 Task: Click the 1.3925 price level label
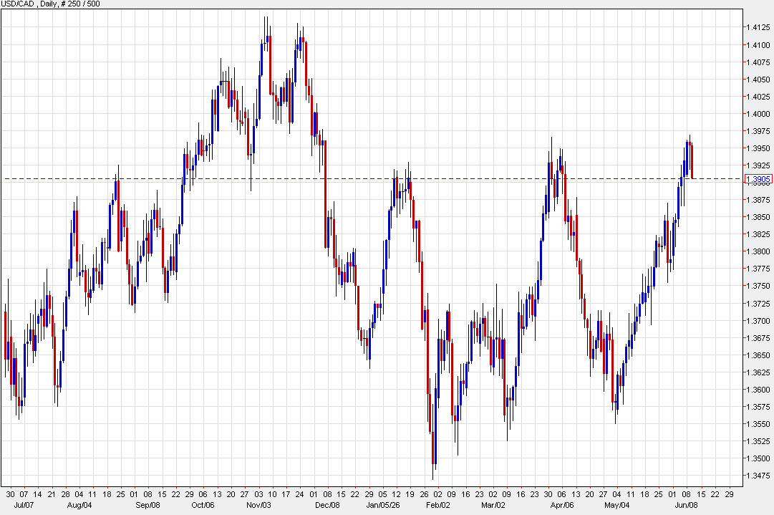[x=758, y=165]
